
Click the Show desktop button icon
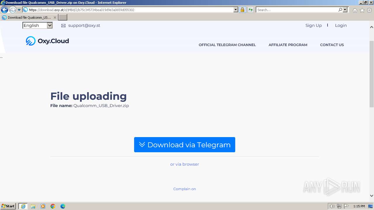(x=370, y=206)
